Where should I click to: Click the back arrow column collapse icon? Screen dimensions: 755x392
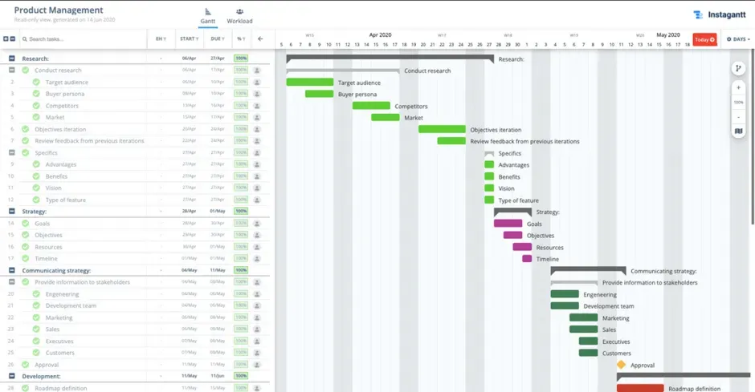[260, 39]
